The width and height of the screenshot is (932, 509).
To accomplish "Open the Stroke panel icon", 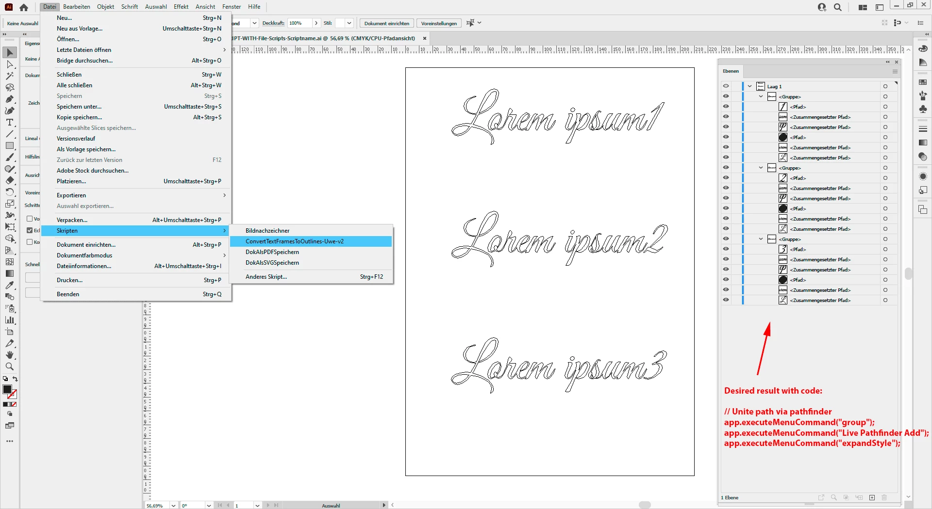I will click(x=923, y=129).
